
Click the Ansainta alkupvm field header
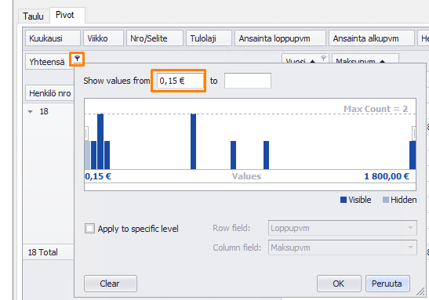pyautogui.click(x=371, y=38)
